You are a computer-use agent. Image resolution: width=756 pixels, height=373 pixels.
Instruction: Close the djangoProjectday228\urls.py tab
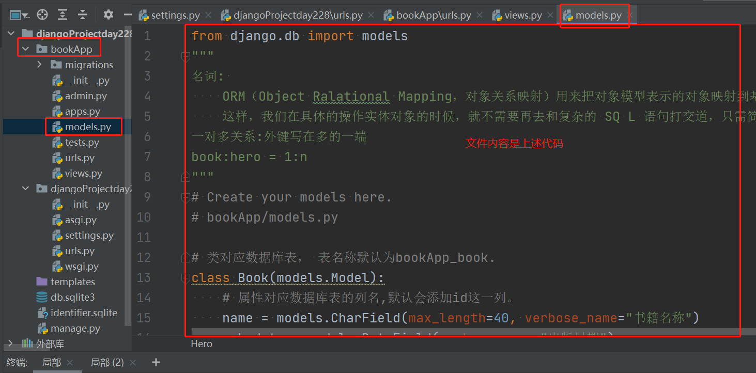pyautogui.click(x=371, y=15)
